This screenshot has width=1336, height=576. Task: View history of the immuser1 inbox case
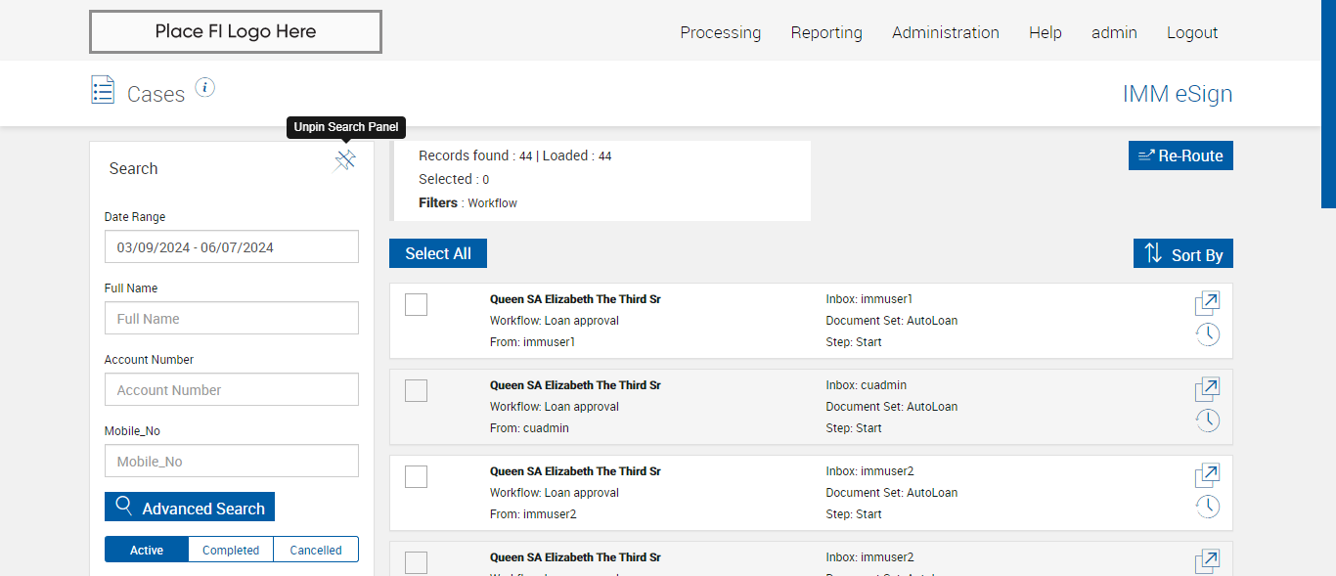click(1208, 334)
